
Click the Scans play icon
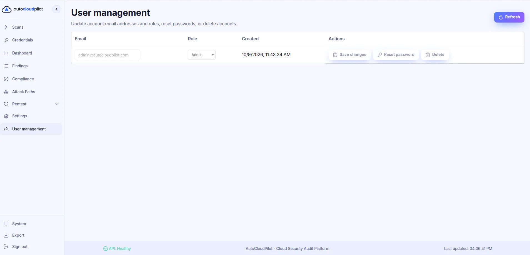[x=6, y=27]
